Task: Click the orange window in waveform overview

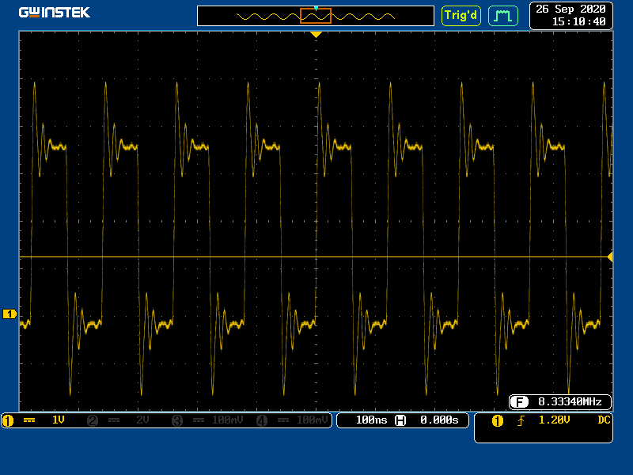Action: 316,16
